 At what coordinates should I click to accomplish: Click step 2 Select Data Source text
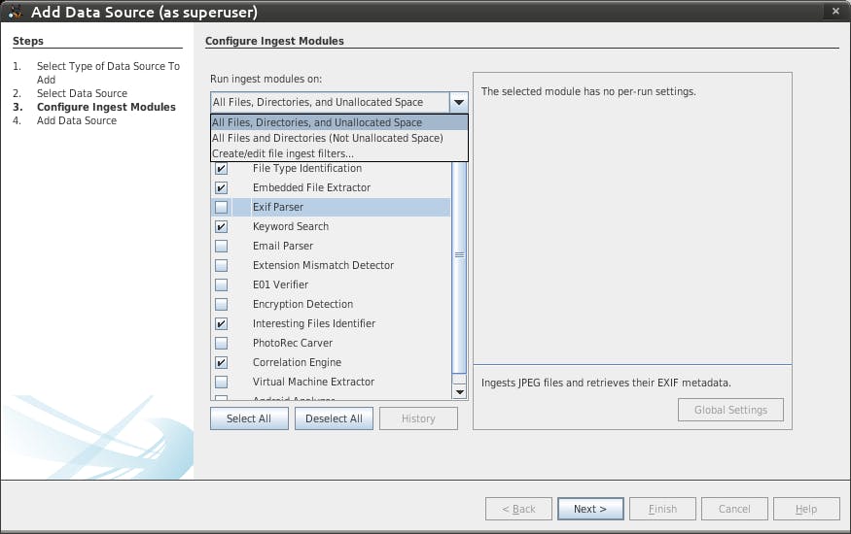click(x=82, y=93)
